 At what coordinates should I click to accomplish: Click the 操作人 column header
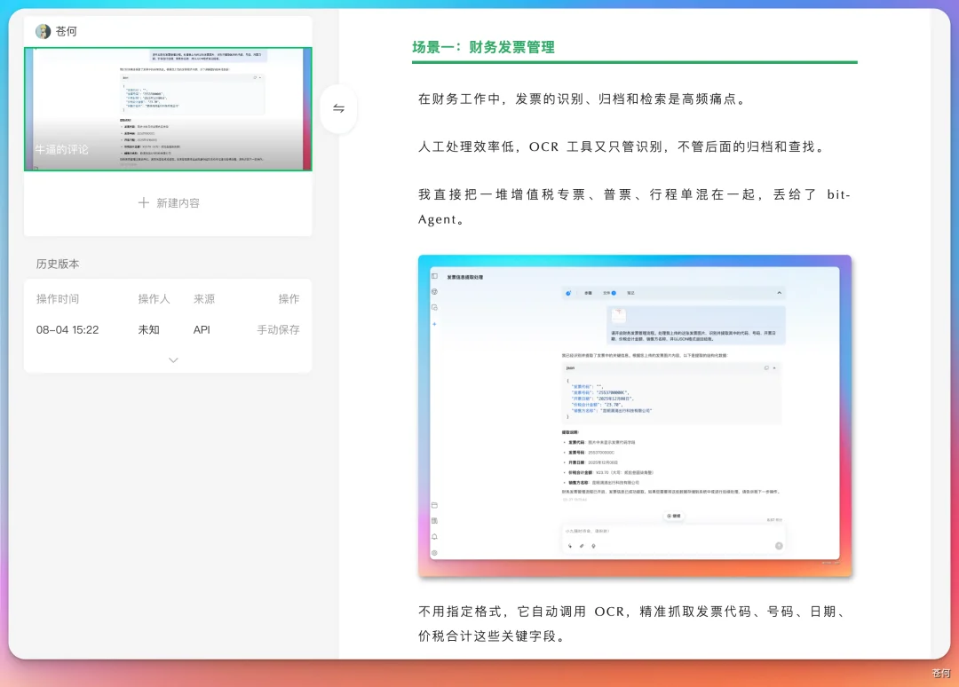154,299
